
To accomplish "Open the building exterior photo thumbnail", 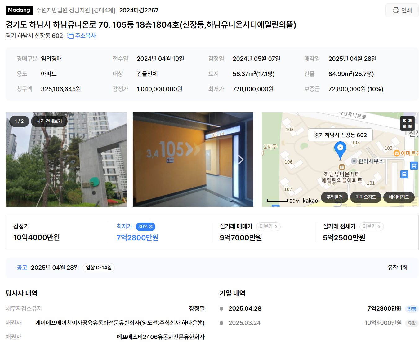I will coord(66,159).
